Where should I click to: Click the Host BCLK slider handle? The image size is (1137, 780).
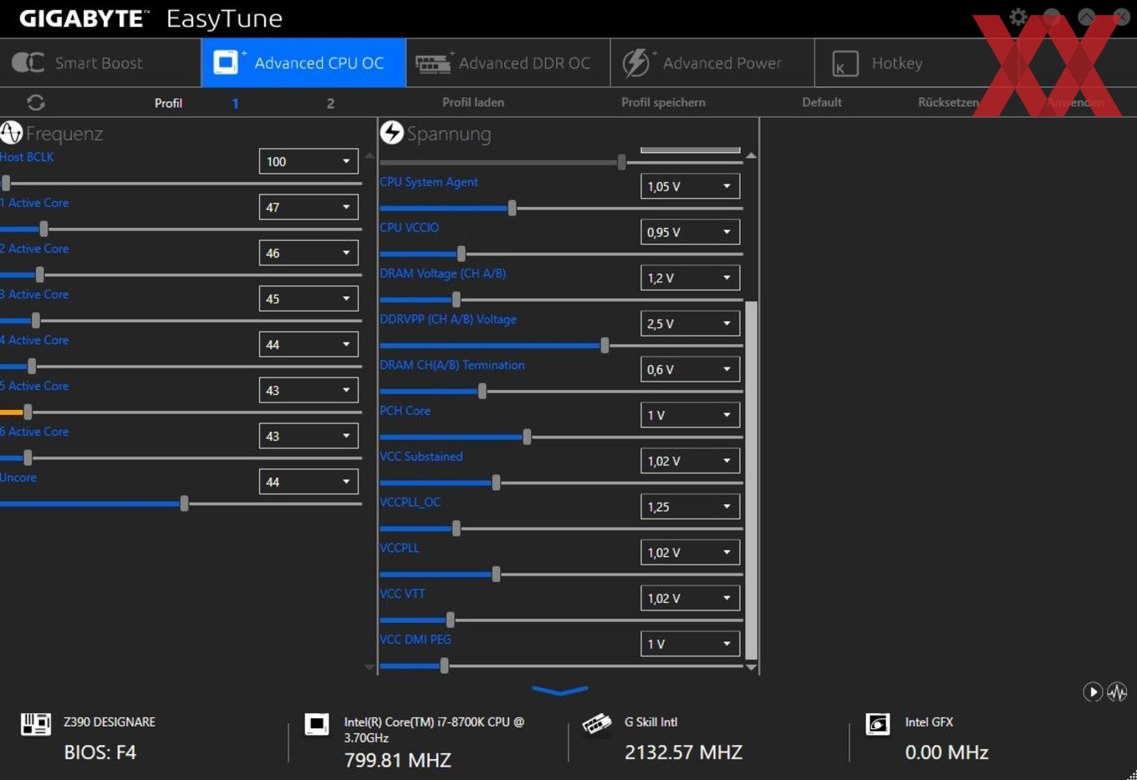pyautogui.click(x=6, y=183)
